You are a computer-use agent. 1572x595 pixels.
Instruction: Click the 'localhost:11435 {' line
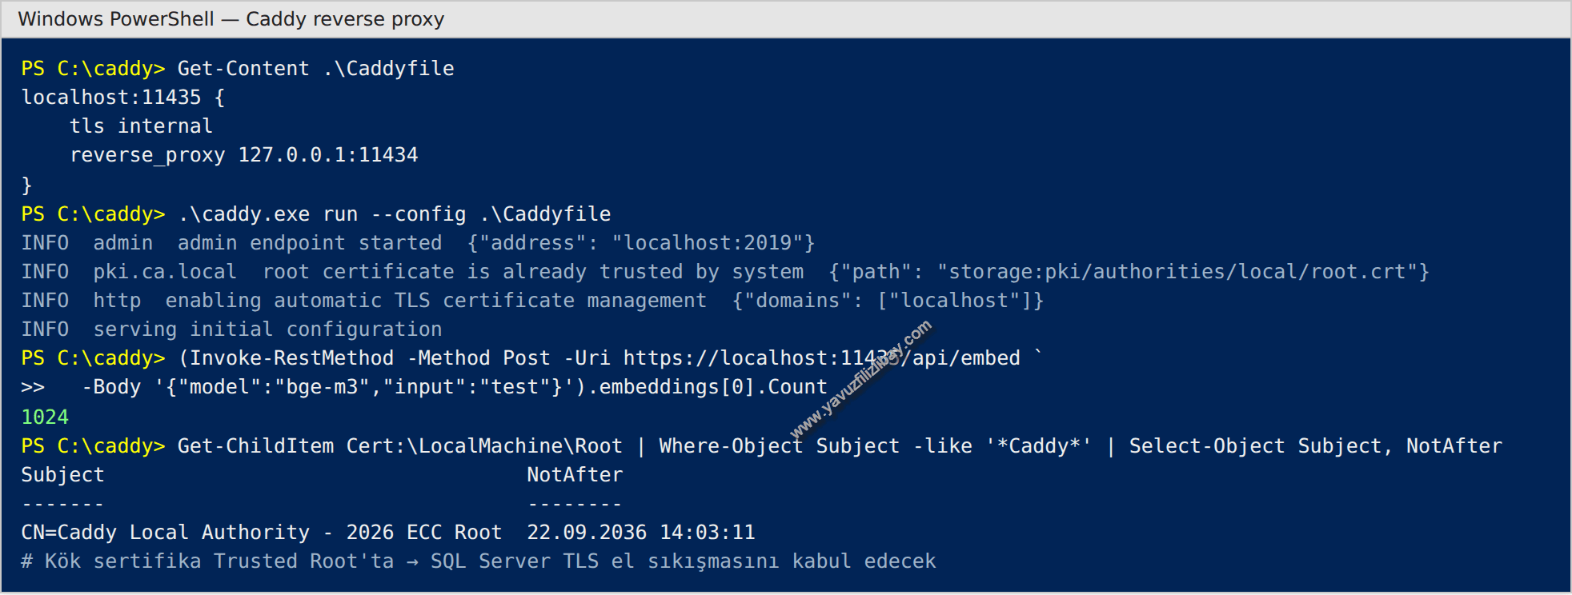[123, 98]
